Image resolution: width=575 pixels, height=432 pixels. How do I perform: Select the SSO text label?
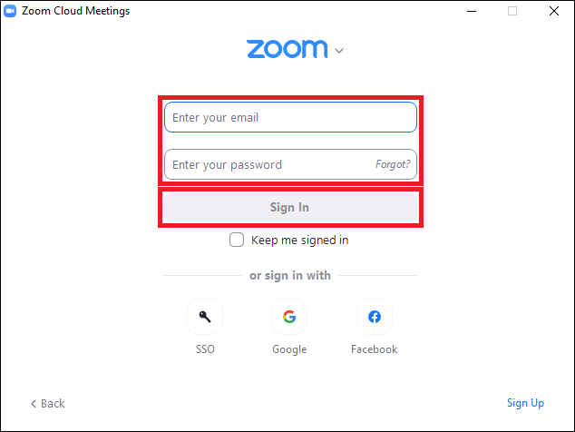click(x=205, y=349)
